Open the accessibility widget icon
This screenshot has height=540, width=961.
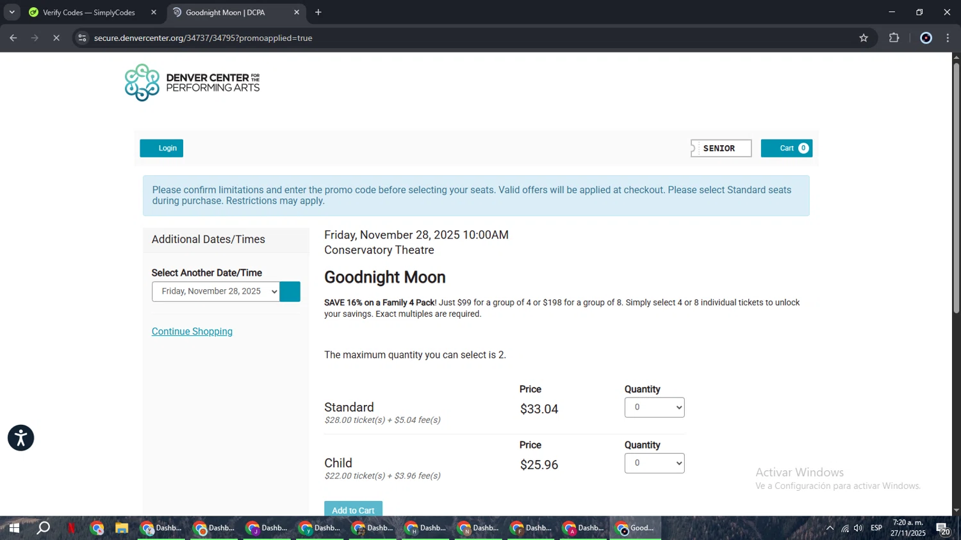click(x=21, y=438)
